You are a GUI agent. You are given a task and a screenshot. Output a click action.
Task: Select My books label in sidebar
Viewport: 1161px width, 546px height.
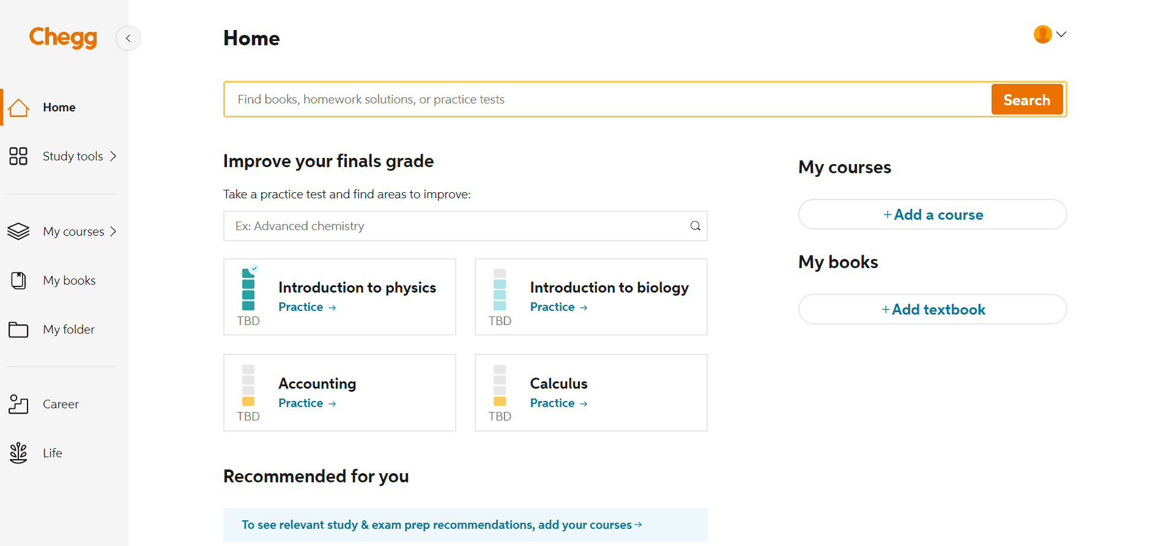pos(69,280)
